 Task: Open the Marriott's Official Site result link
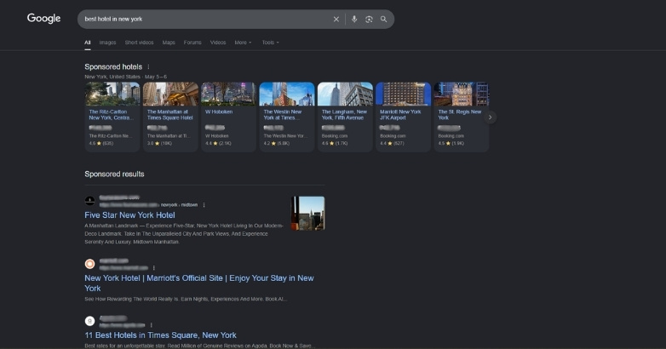point(198,283)
